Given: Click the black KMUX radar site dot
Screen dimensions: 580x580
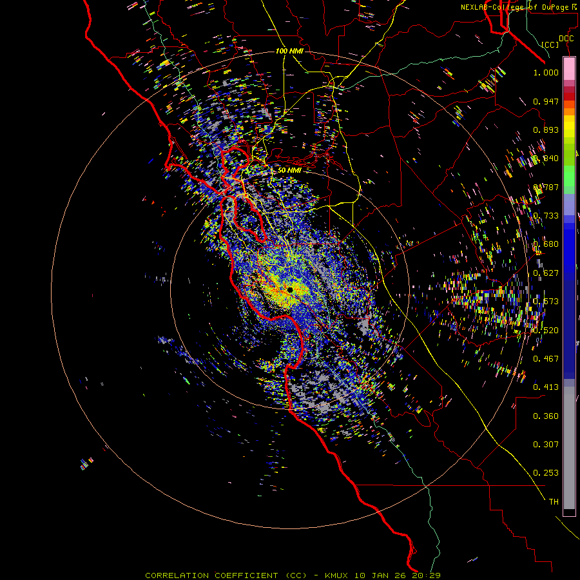Looking at the screenshot, I should (290, 290).
